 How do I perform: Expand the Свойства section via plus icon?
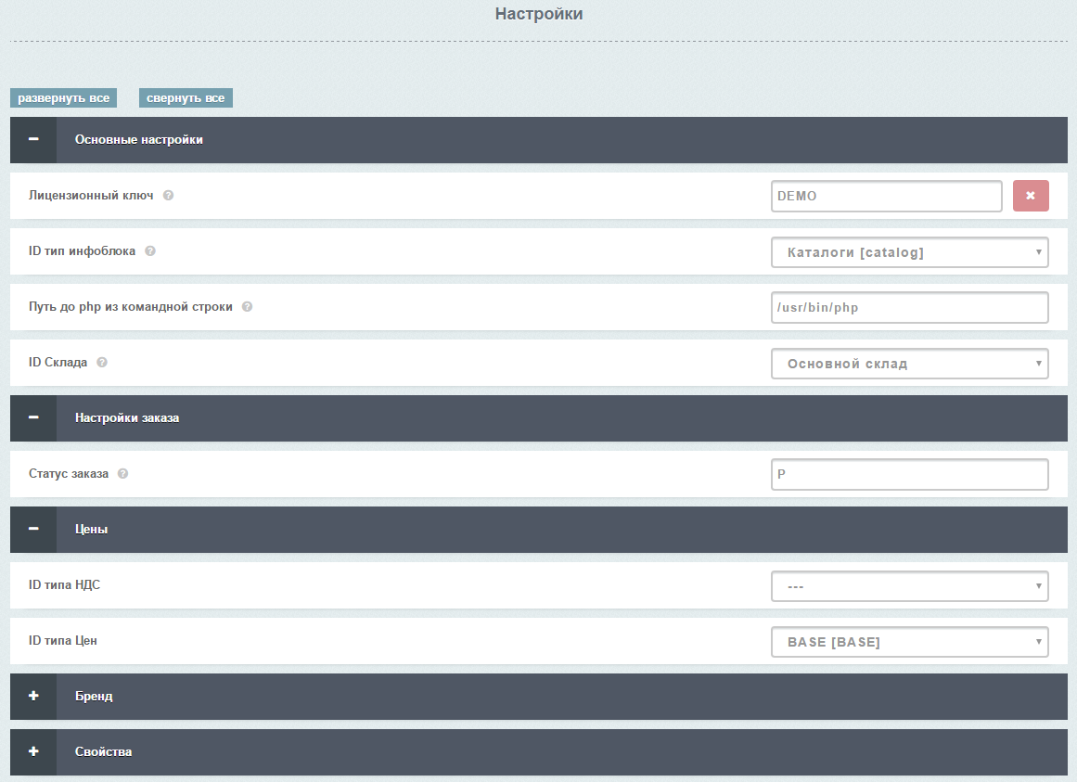coord(33,752)
